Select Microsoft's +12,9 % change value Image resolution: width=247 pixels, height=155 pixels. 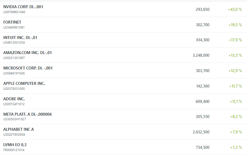(235, 71)
